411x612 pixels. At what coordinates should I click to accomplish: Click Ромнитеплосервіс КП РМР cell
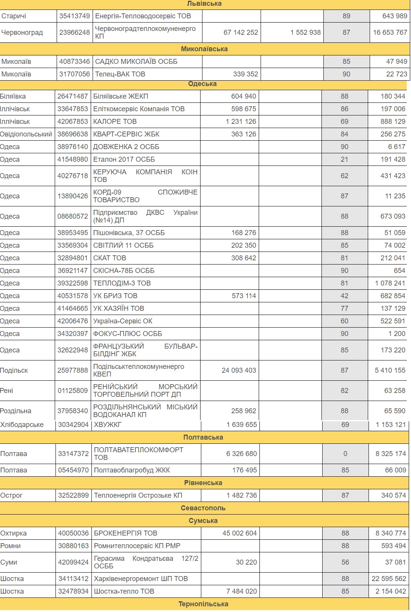click(x=147, y=546)
